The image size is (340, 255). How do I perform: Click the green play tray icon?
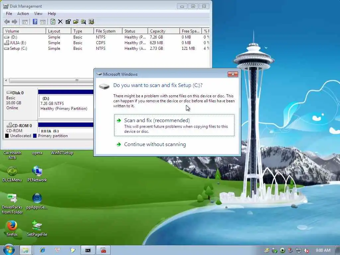point(282,251)
